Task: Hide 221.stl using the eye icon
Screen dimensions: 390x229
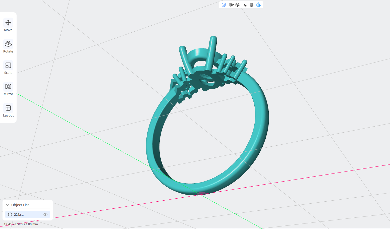Action: [x=45, y=214]
